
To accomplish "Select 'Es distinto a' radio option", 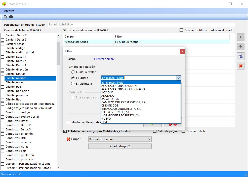I will click(73, 83).
